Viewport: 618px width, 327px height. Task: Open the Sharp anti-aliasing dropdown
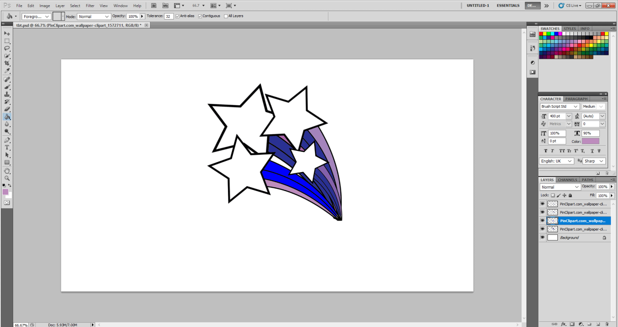point(594,161)
